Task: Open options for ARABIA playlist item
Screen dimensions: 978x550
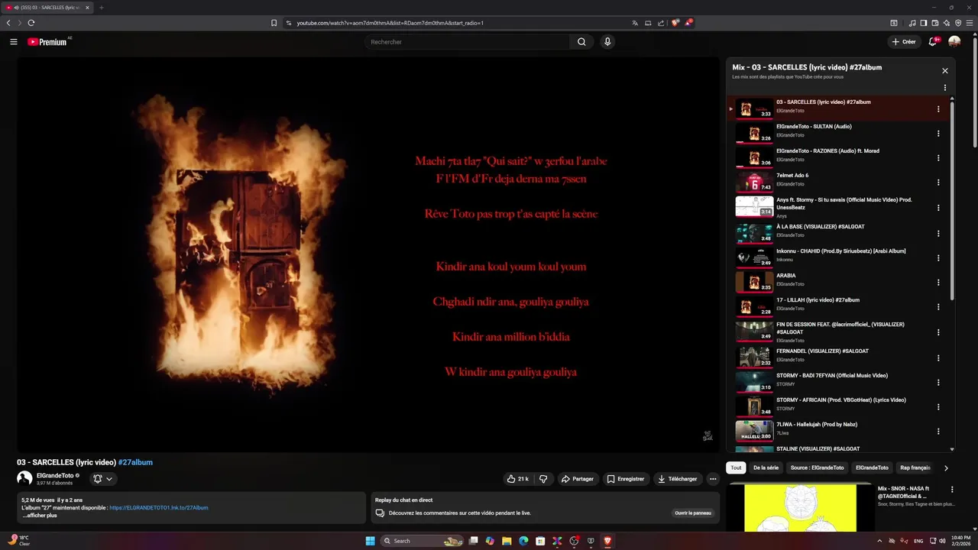Action: tap(938, 283)
